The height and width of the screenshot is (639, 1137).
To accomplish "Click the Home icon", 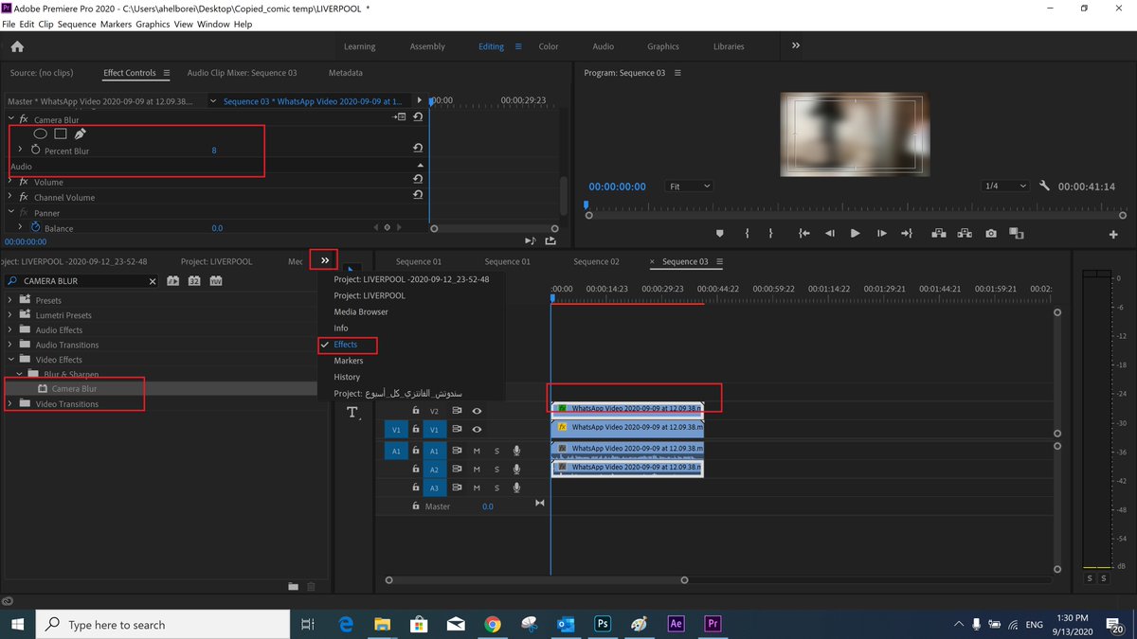I will 17,46.
